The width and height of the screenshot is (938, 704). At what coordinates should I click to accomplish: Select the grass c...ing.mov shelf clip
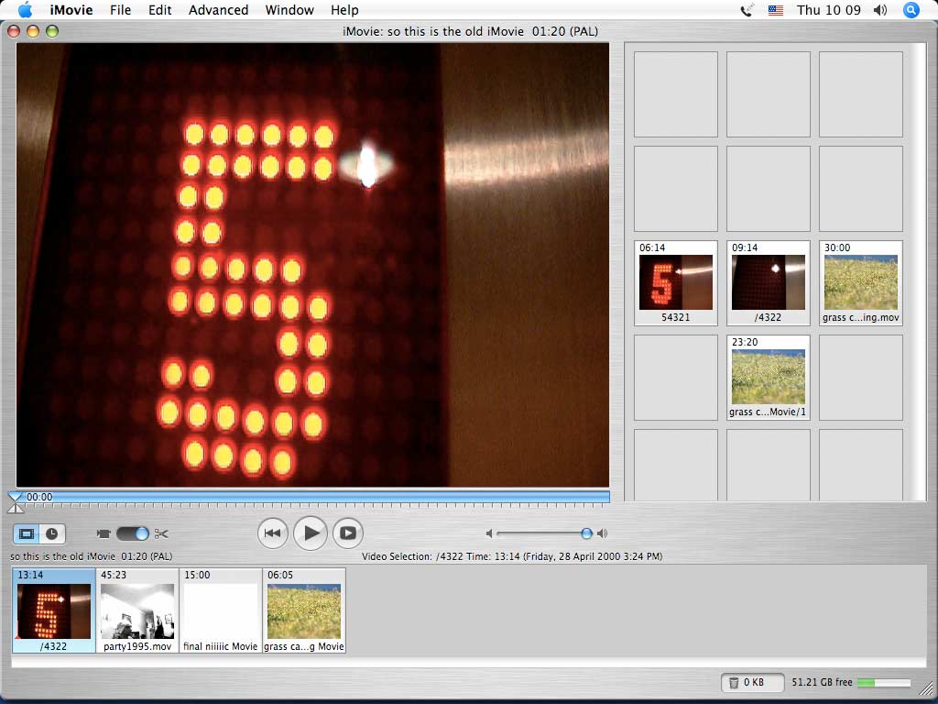861,283
